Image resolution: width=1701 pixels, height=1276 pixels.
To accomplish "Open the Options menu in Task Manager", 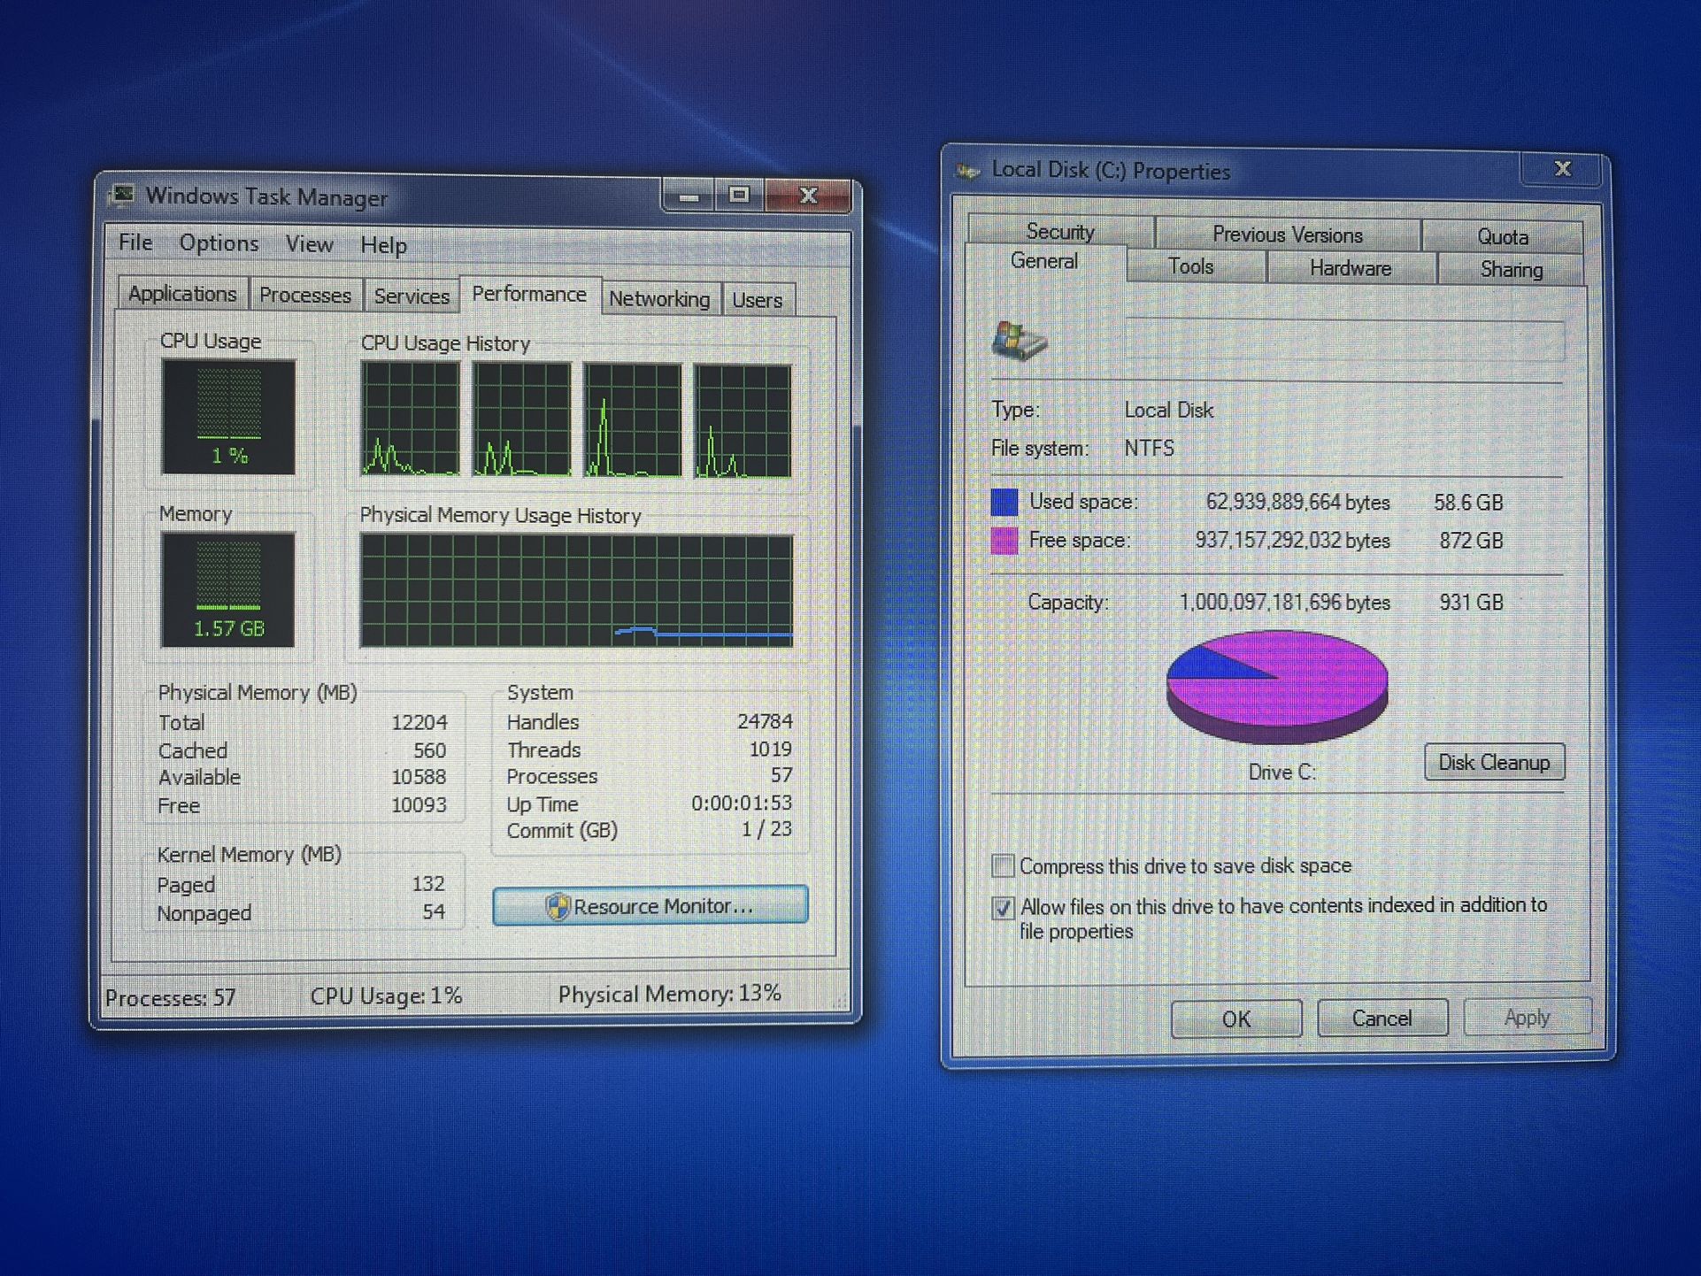I will (x=218, y=242).
